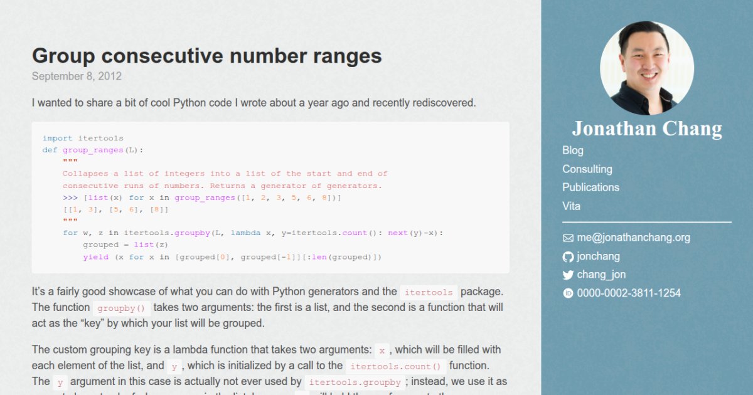This screenshot has height=395, width=753.
Task: Open the jonchang GitHub profile link
Action: [598, 256]
